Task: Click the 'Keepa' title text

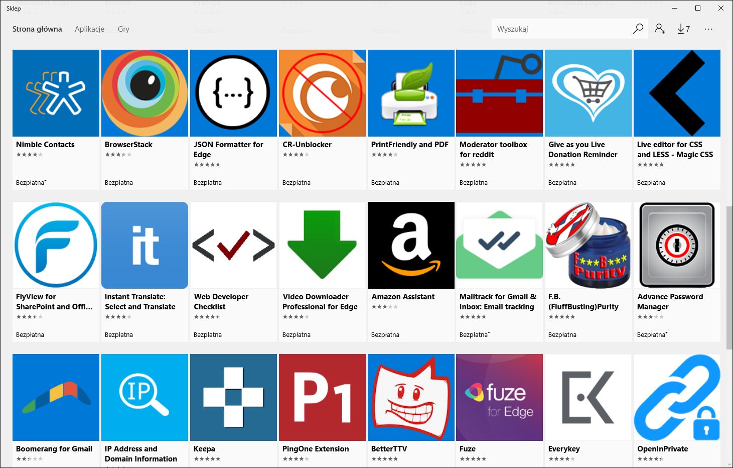Action: tap(204, 448)
